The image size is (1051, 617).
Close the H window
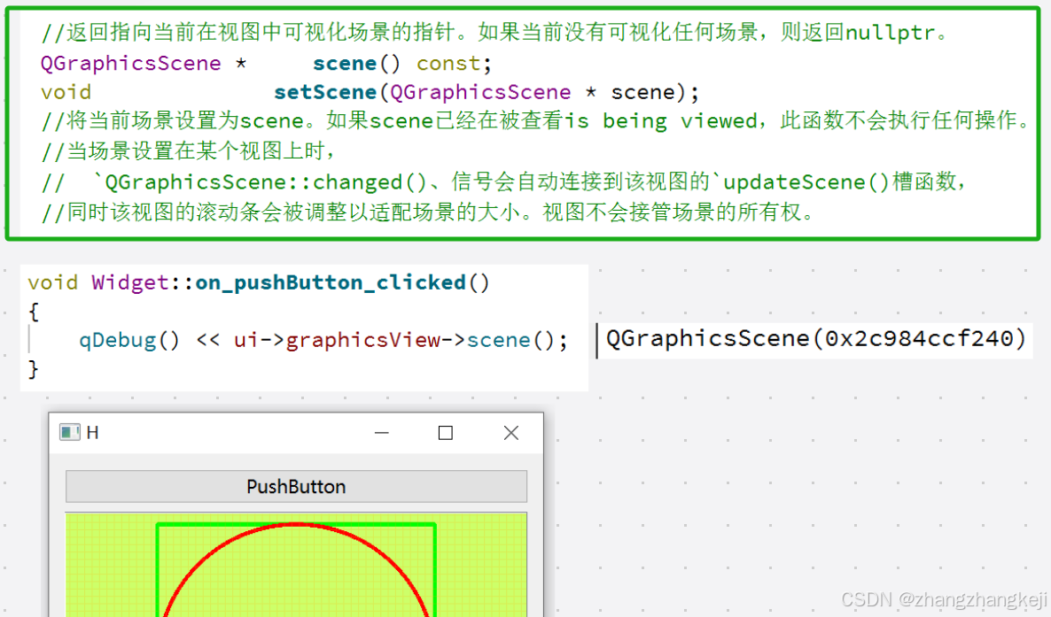click(x=510, y=433)
